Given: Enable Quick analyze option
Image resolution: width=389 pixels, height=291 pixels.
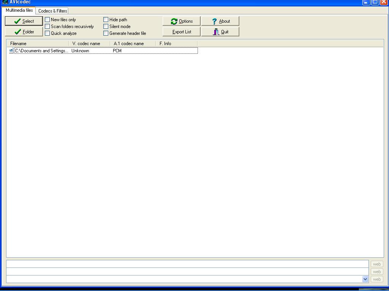Looking at the screenshot, I should 47,33.
